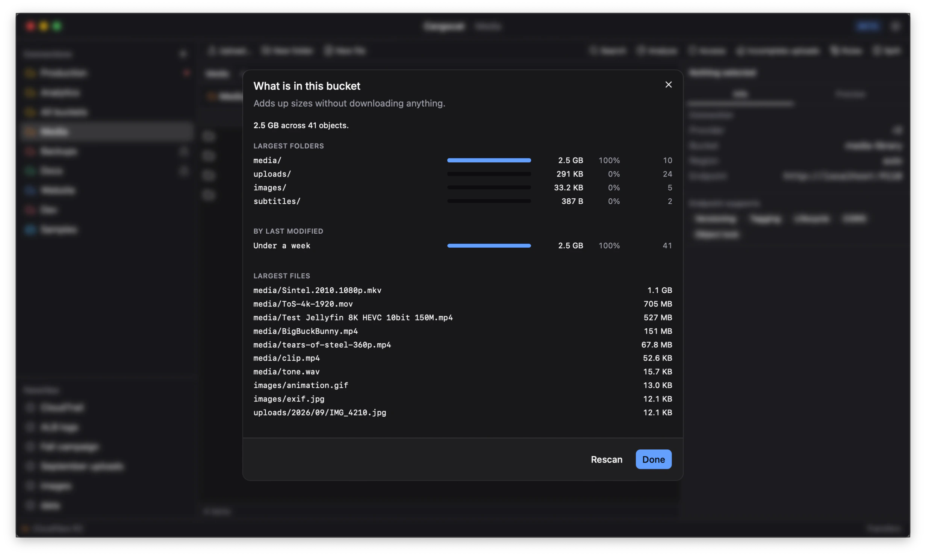Click images/animation.gif file entry
926x556 pixels.
click(x=463, y=385)
